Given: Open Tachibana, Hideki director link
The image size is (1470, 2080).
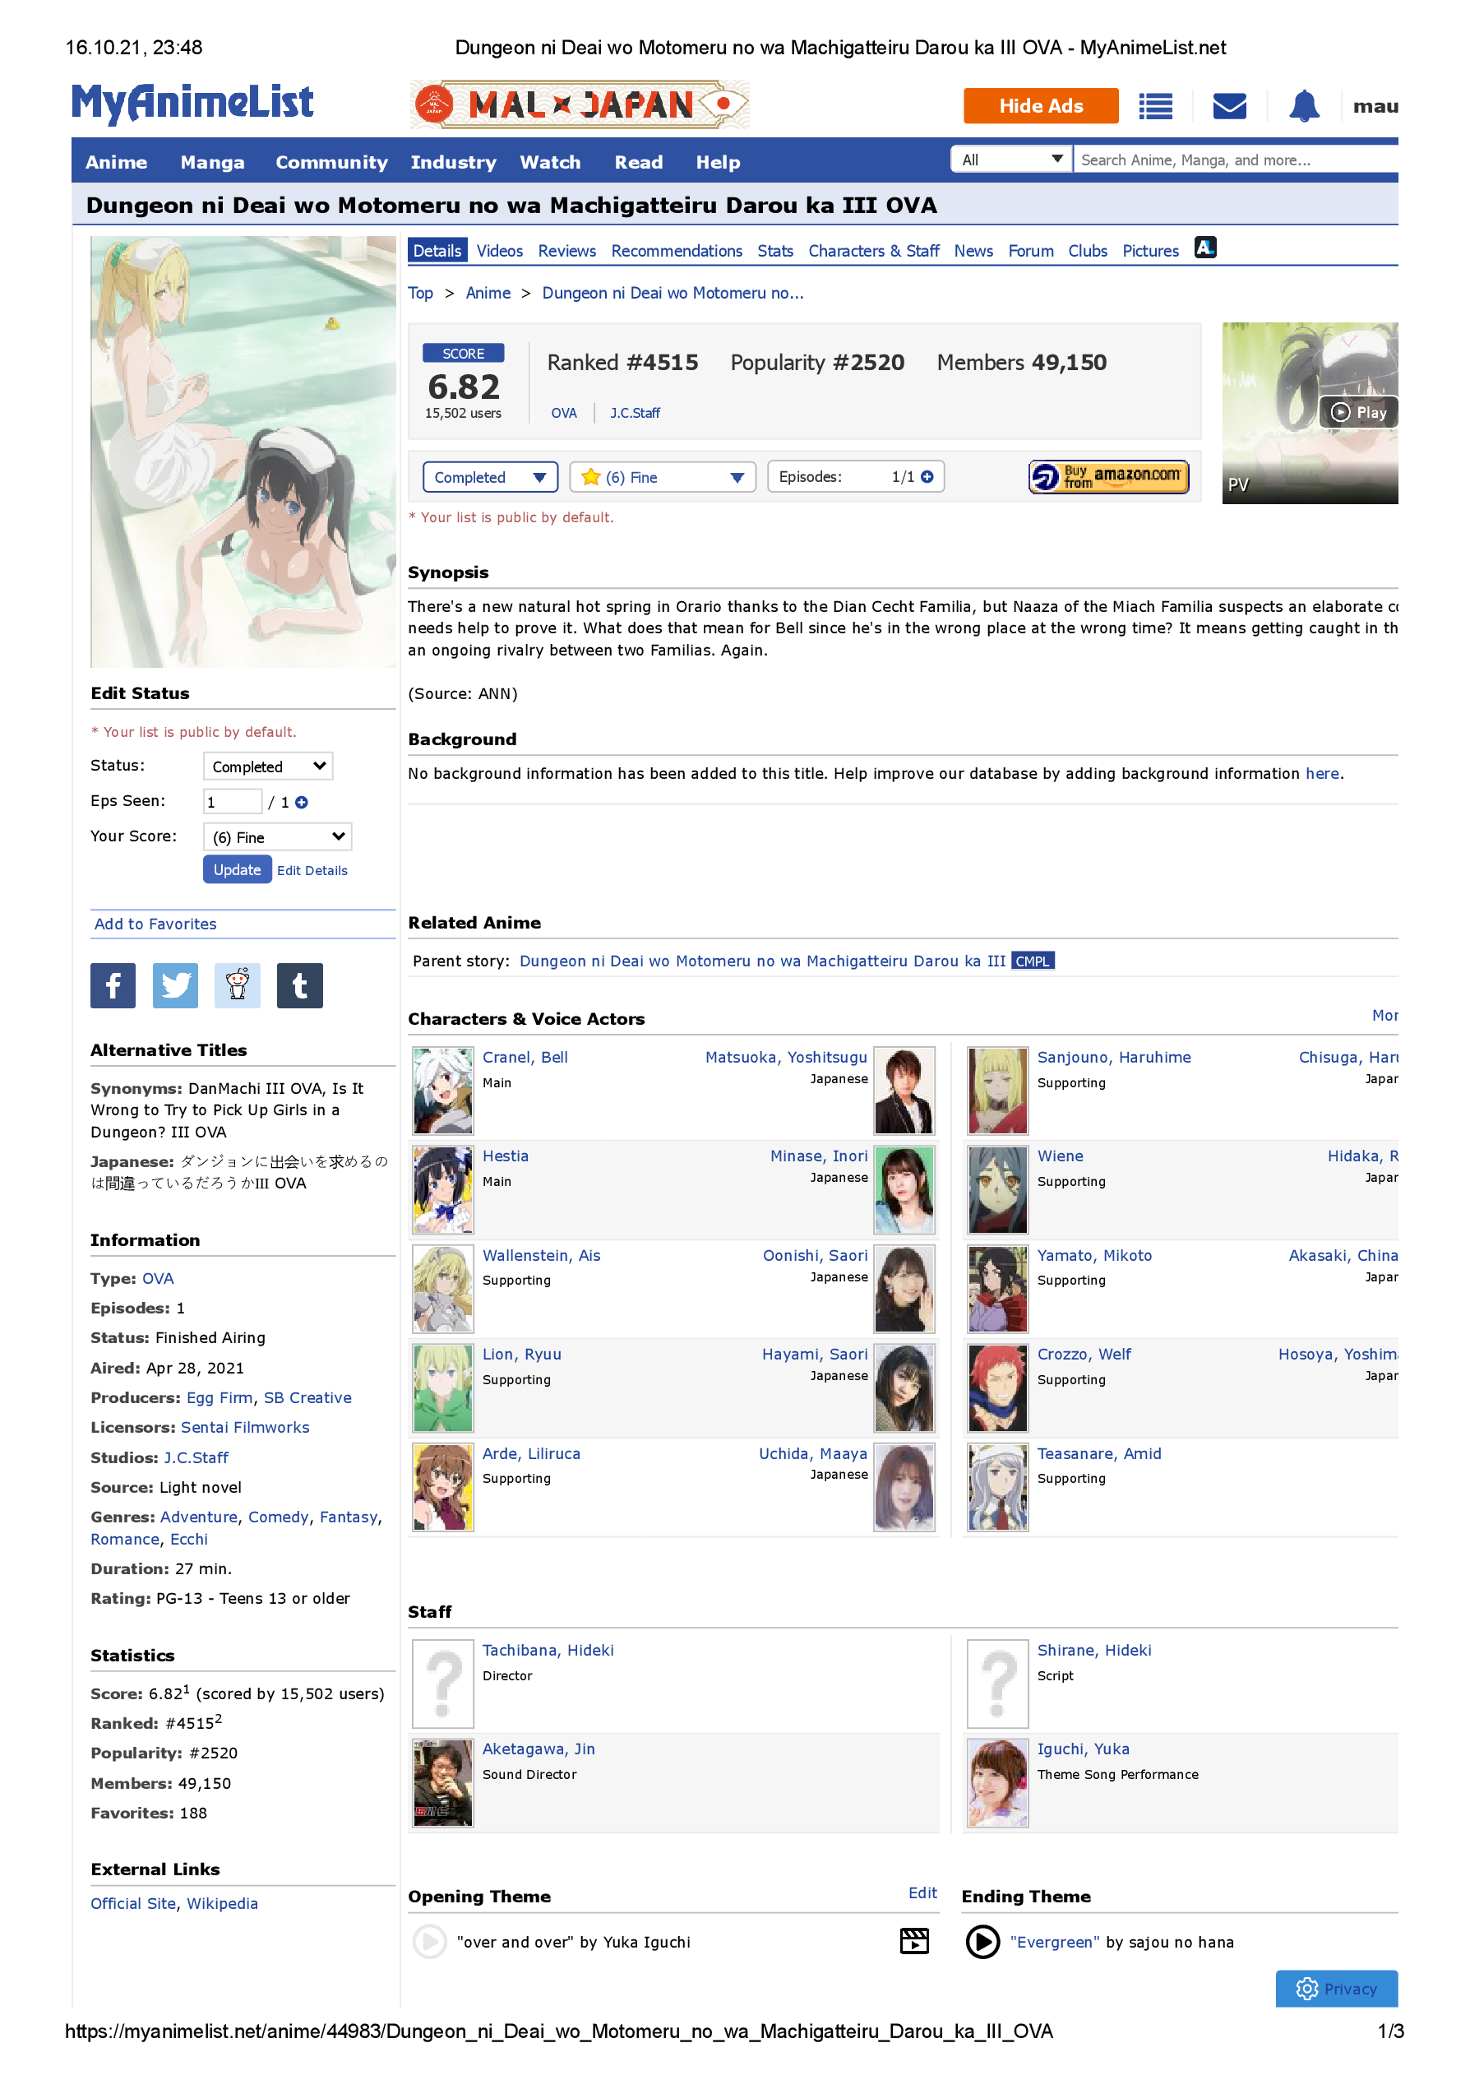Looking at the screenshot, I should click(x=548, y=1651).
